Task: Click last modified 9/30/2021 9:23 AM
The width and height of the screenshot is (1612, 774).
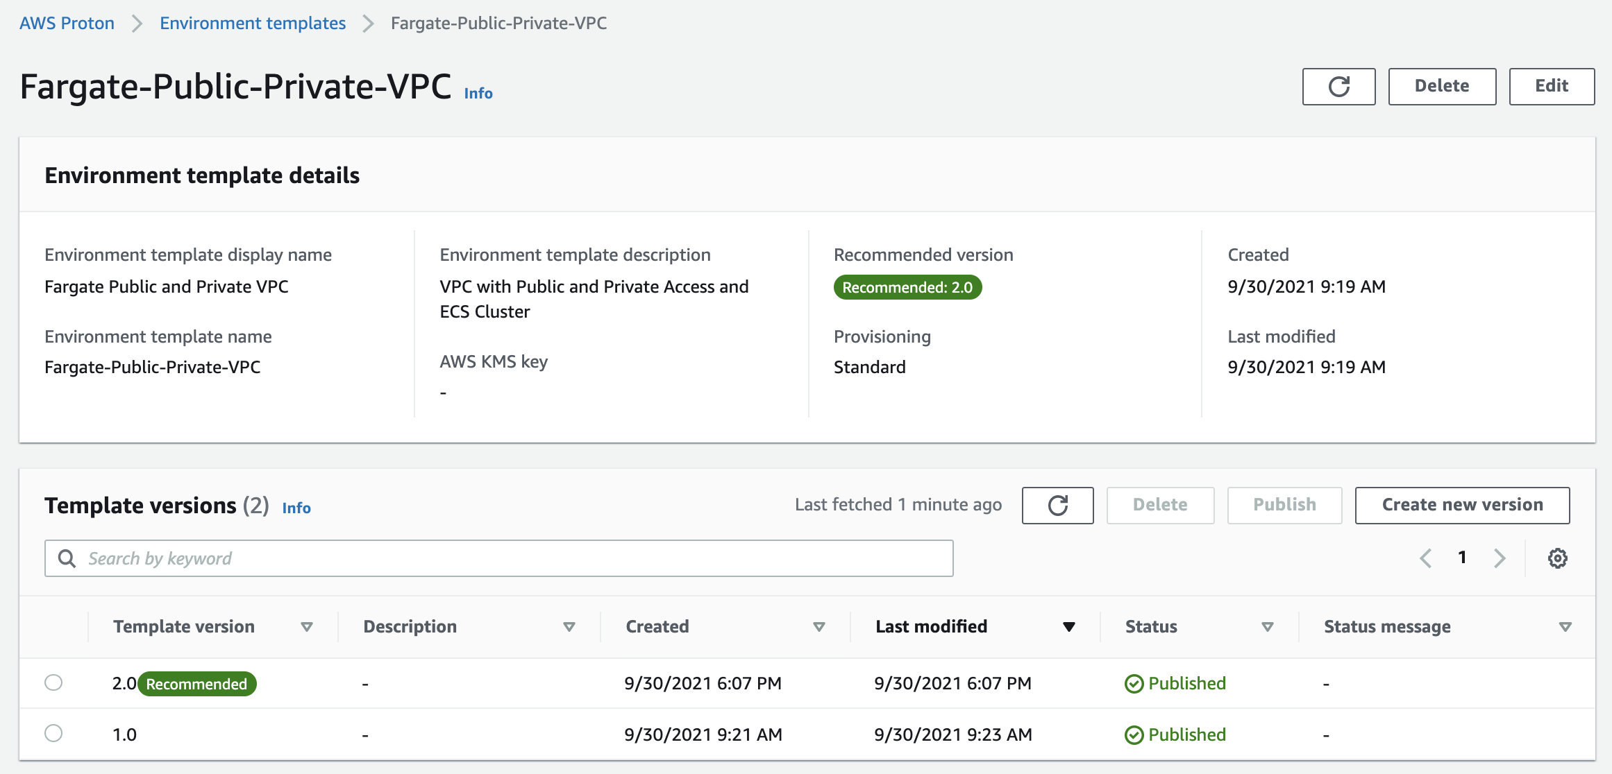Action: [x=952, y=735]
